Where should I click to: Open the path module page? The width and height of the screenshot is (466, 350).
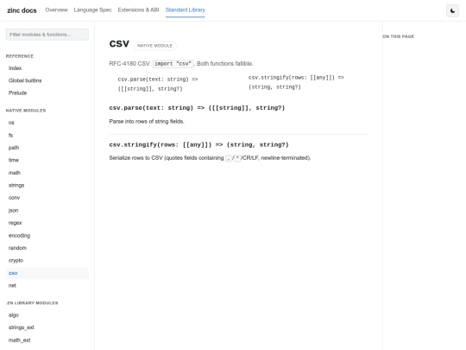pos(47,148)
